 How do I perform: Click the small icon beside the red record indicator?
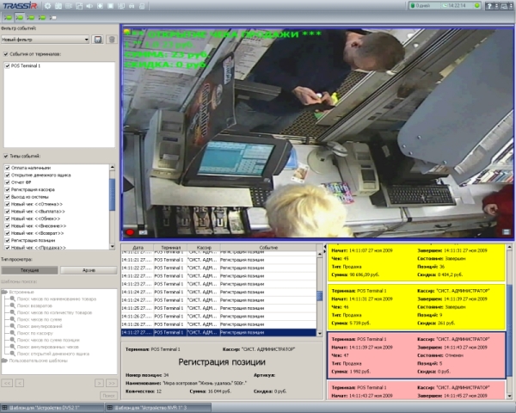pyautogui.click(x=143, y=232)
